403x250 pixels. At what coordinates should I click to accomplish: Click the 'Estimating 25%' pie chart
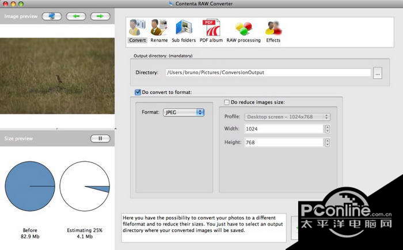click(85, 186)
